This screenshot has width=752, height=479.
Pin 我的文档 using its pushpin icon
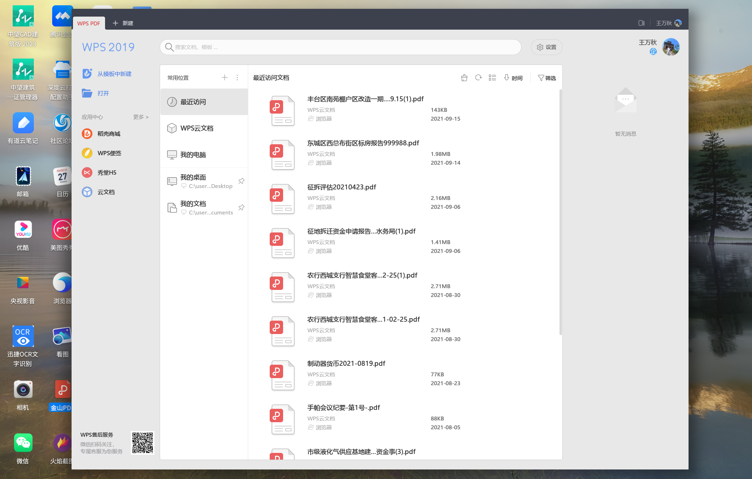(241, 207)
